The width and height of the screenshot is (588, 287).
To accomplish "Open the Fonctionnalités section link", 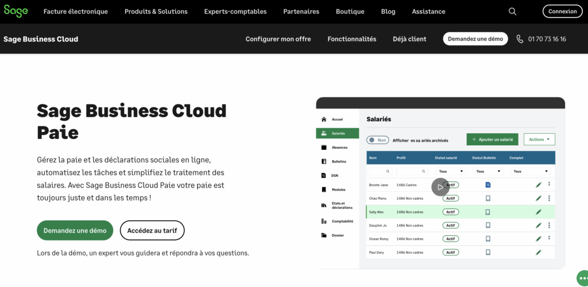I will click(352, 39).
